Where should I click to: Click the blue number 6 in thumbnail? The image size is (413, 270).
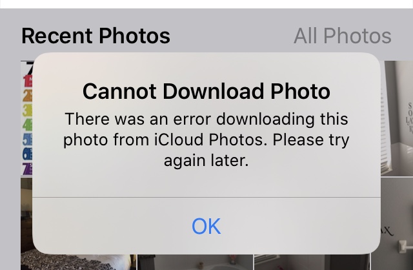coord(27,154)
